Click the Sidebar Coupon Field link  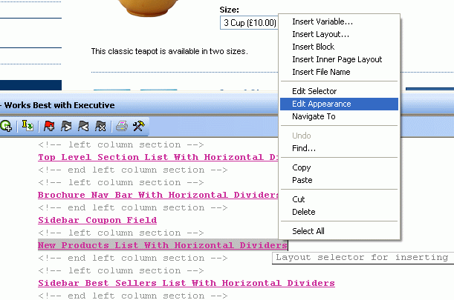tap(97, 220)
